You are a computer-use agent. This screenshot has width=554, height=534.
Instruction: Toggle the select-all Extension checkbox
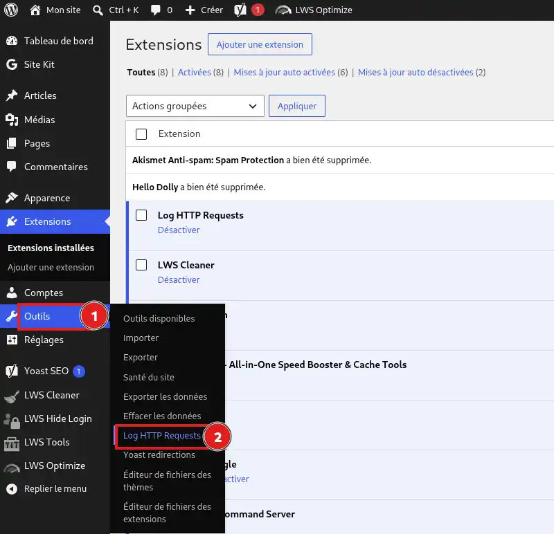pyautogui.click(x=141, y=134)
